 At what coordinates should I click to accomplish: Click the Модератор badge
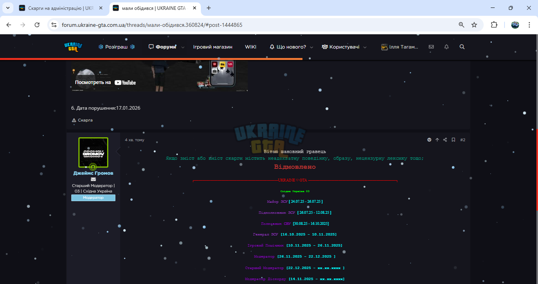(93, 198)
